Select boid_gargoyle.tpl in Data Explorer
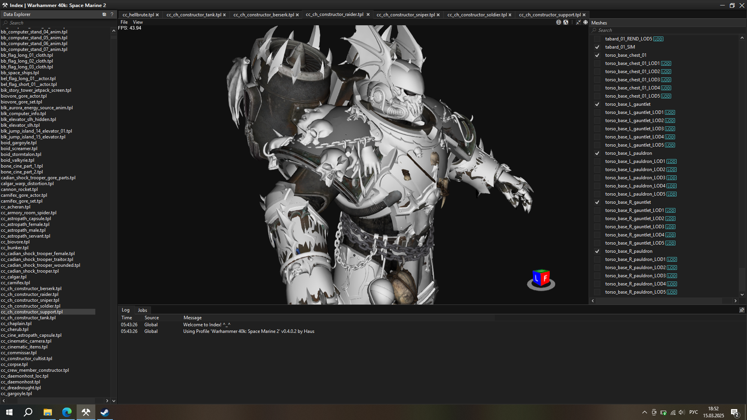The height and width of the screenshot is (420, 747). [19, 143]
